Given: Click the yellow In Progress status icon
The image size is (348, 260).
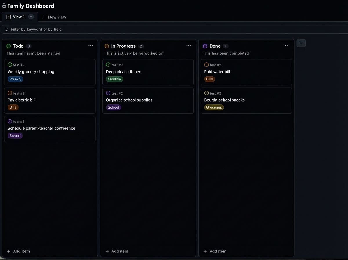Looking at the screenshot, I should (x=106, y=46).
